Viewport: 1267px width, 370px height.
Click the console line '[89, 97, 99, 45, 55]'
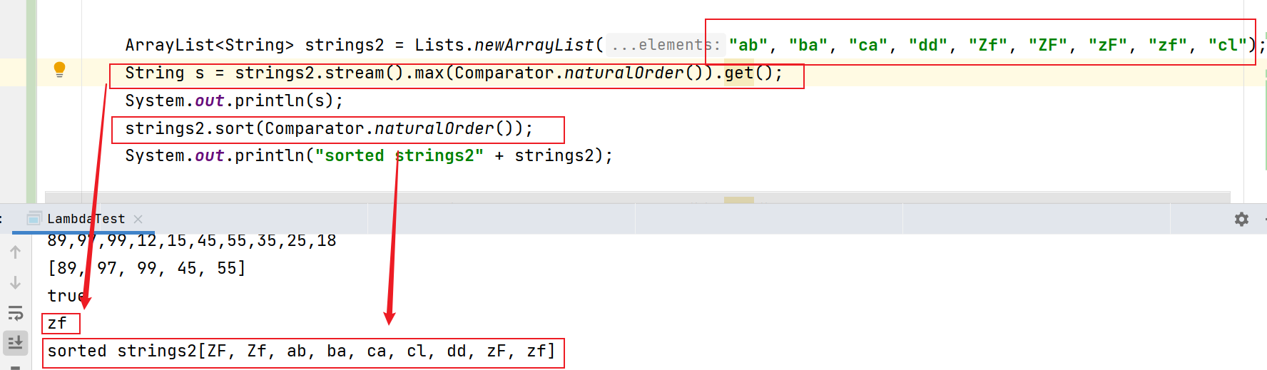point(146,268)
